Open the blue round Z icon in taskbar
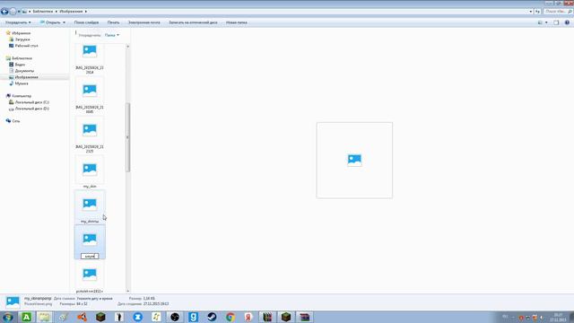This screenshot has height=323, width=574. [x=137, y=317]
